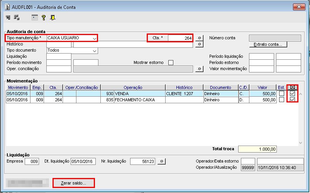Viewport: 310px width, 193px height.
Task: Uncheck selection checkbox on FECHAMENTO CAIXA row
Action: tap(292, 99)
